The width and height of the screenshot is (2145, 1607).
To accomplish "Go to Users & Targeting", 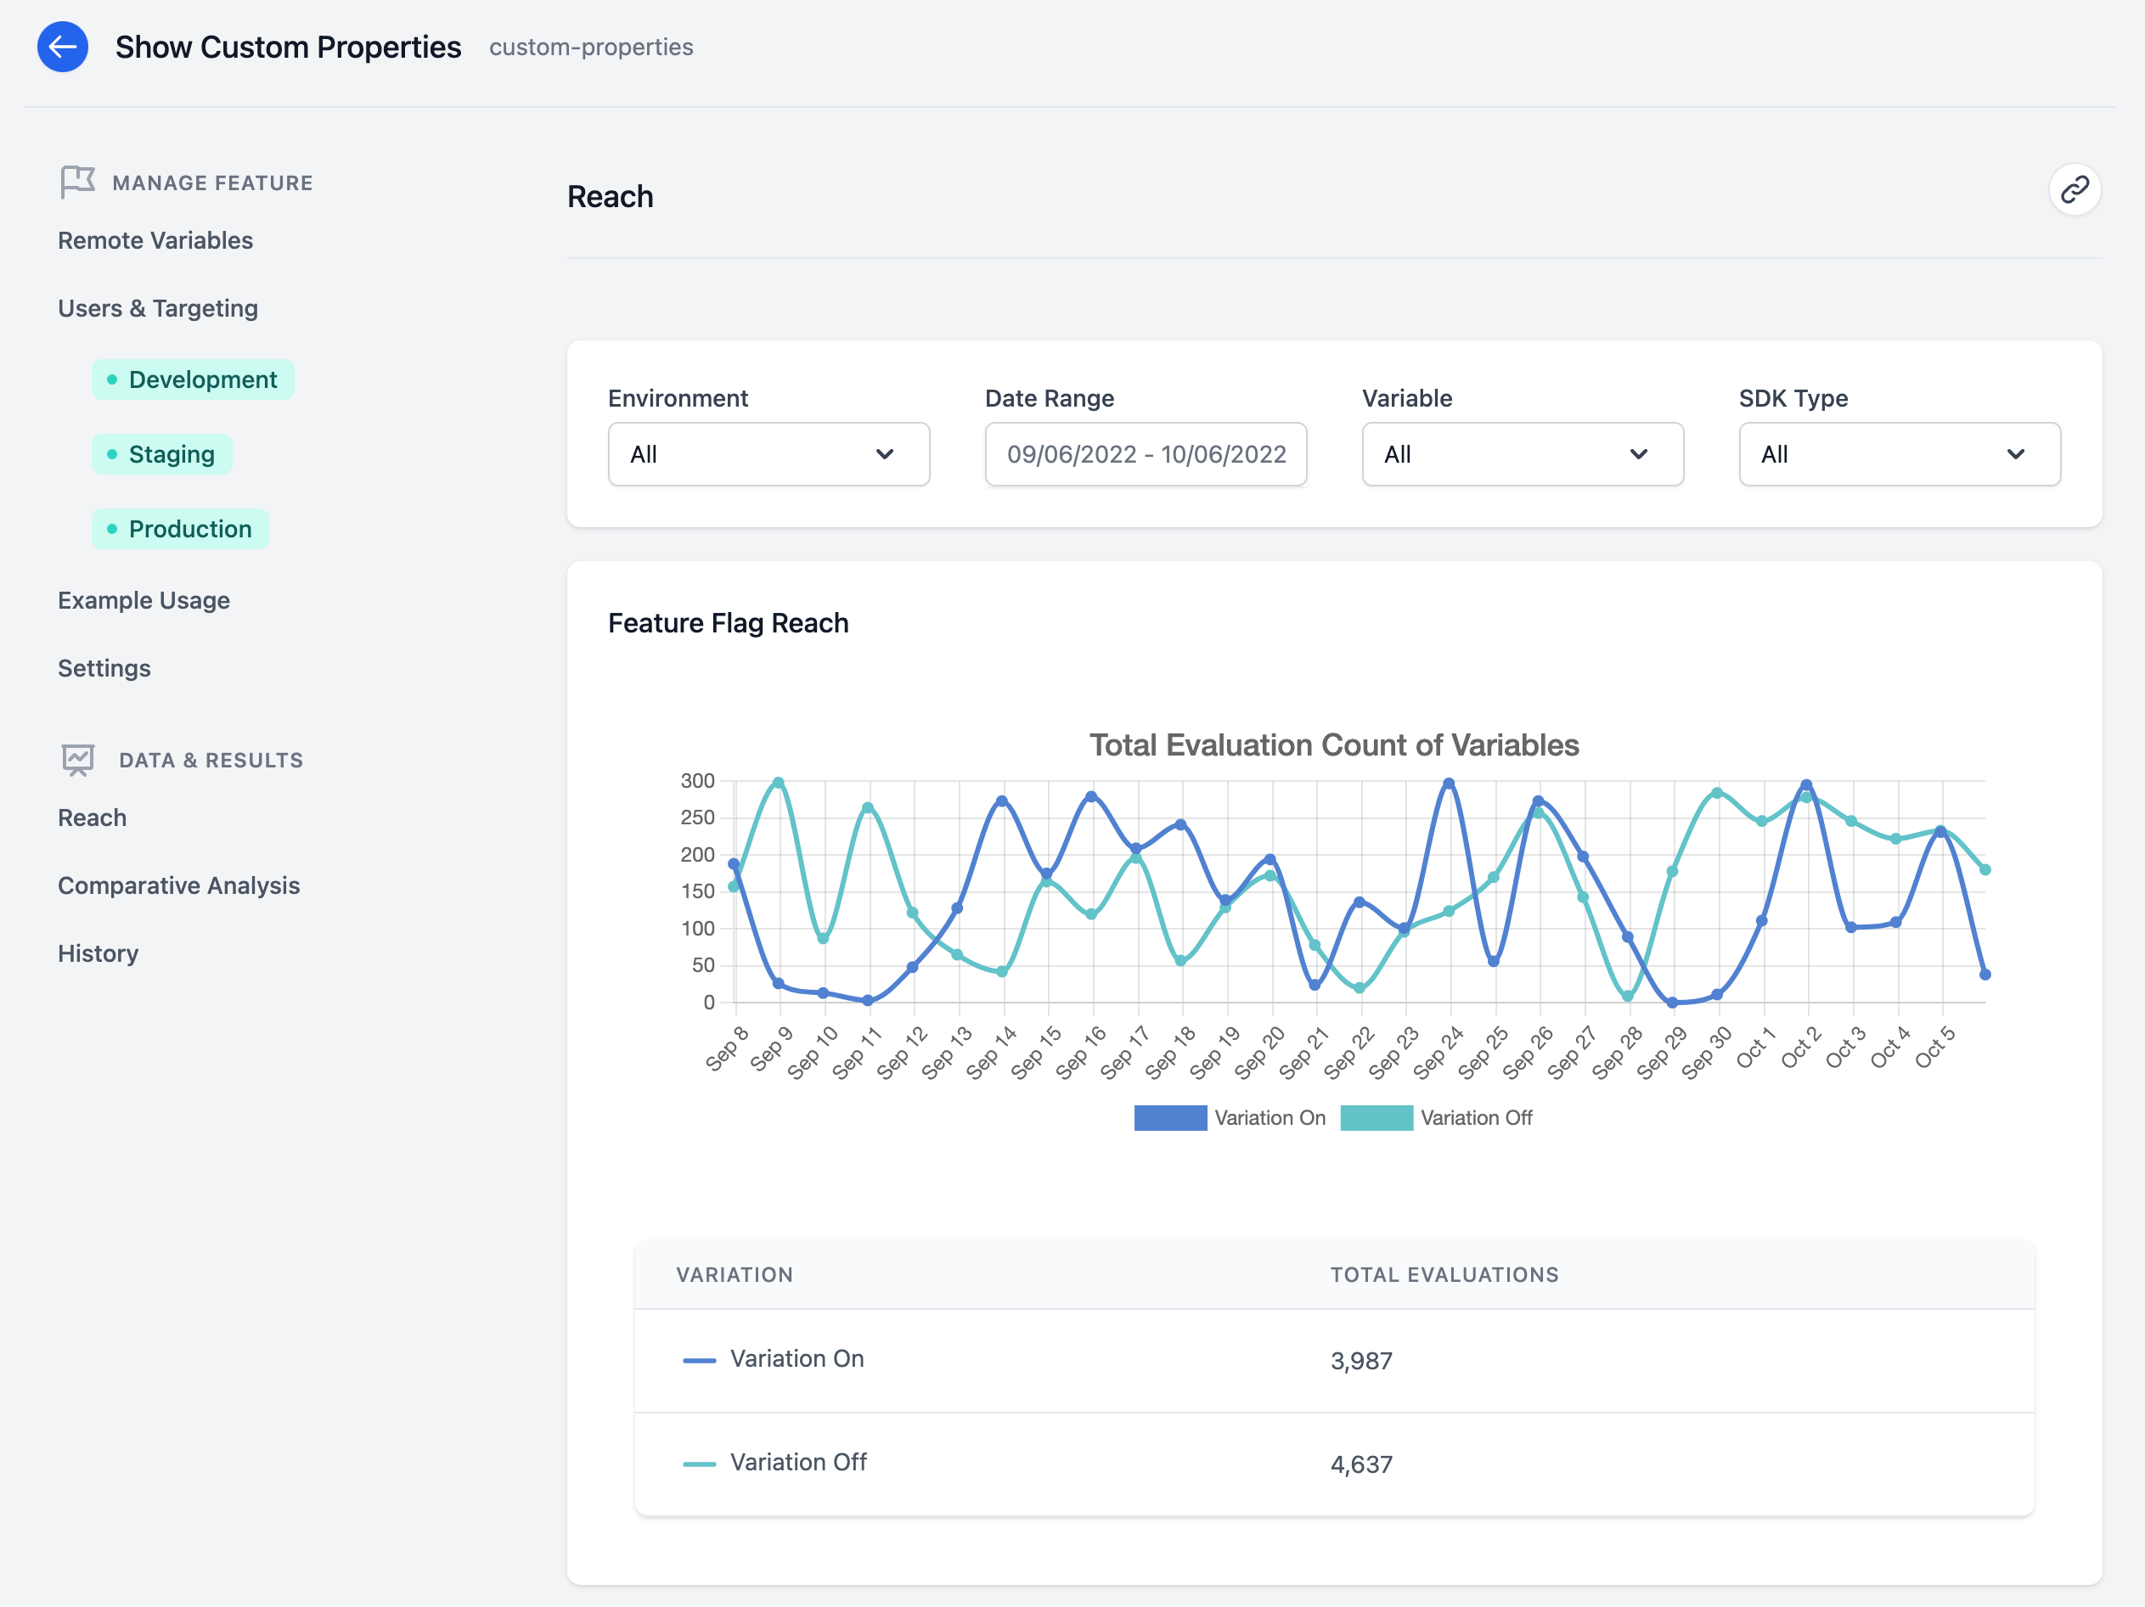I will point(158,307).
